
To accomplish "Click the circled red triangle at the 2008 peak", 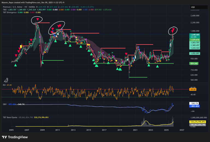I will coord(37,20).
